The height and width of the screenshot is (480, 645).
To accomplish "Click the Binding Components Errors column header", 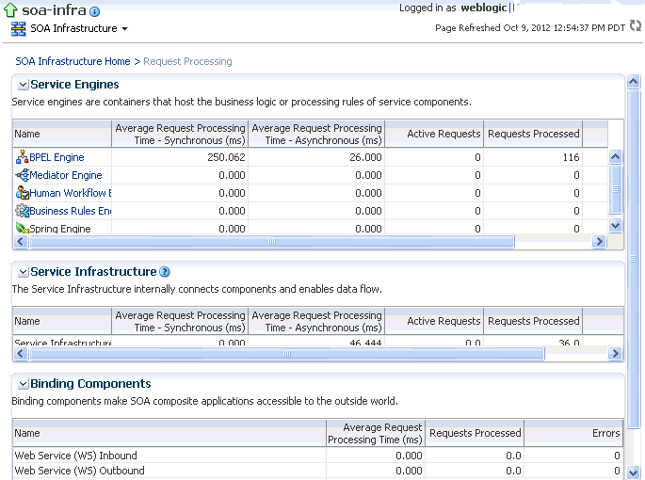I will click(x=573, y=433).
